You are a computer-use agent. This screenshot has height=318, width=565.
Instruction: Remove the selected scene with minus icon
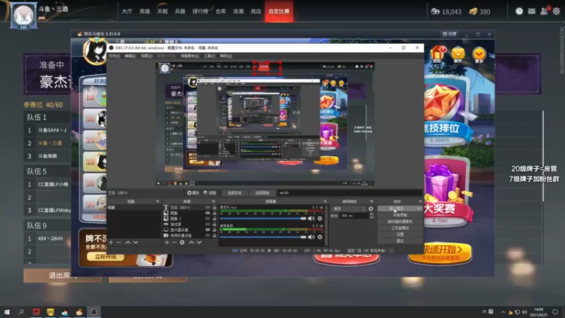[x=119, y=242]
